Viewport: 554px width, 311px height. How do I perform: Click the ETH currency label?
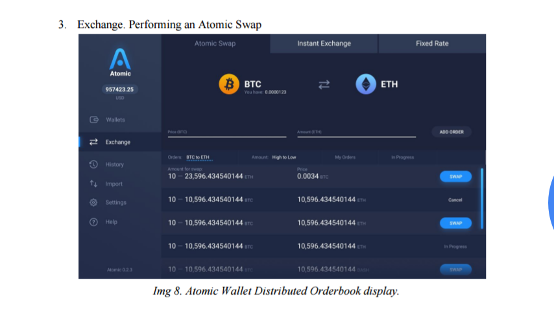click(389, 84)
